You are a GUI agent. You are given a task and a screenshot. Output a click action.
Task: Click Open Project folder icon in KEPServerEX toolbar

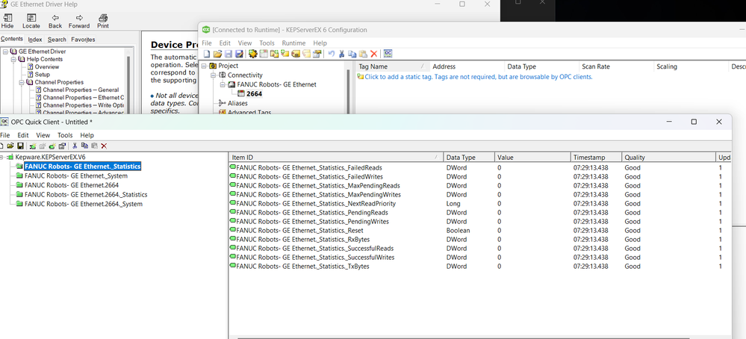pos(217,54)
